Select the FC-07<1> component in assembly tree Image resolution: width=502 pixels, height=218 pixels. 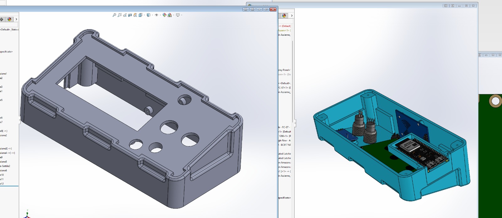[285, 88]
